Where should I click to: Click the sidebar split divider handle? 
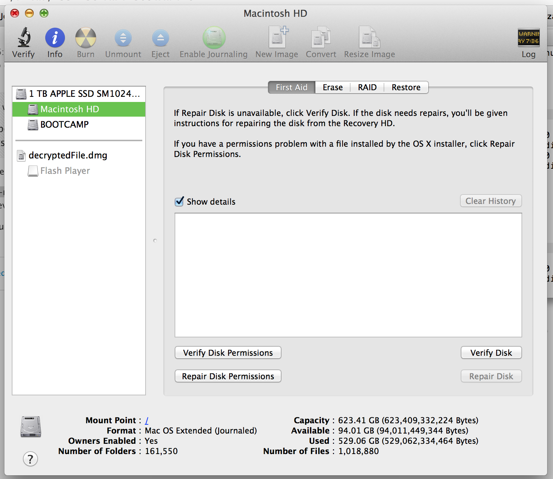(155, 241)
